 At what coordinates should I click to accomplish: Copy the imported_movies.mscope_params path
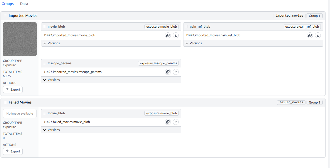pos(168,72)
